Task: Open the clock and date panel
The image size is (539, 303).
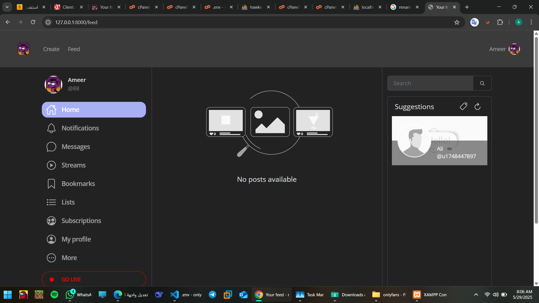Action: click(522, 295)
